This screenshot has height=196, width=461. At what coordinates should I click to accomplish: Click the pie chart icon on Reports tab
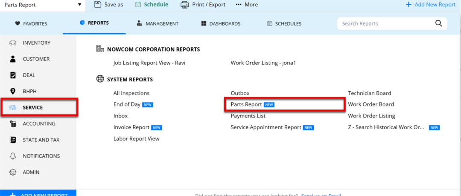pyautogui.click(x=82, y=23)
